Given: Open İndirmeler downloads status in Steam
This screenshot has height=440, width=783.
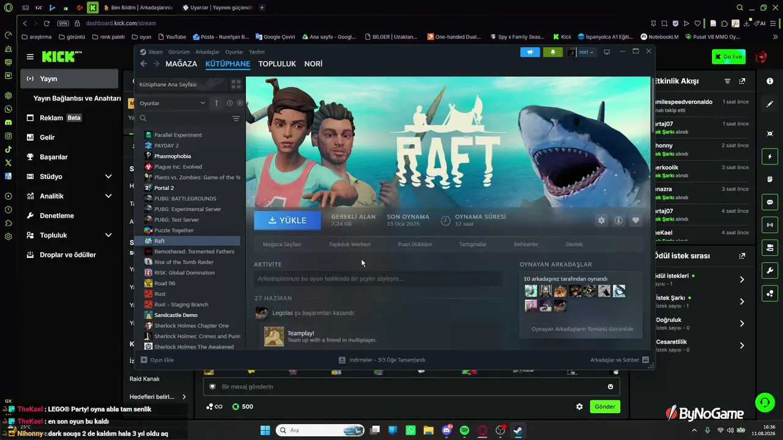Looking at the screenshot, I should click(x=382, y=360).
